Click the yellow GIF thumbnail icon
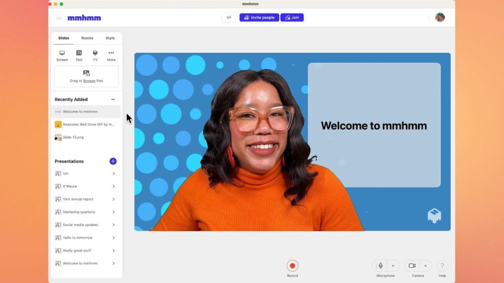Image resolution: width=504 pixels, height=283 pixels. (x=58, y=125)
